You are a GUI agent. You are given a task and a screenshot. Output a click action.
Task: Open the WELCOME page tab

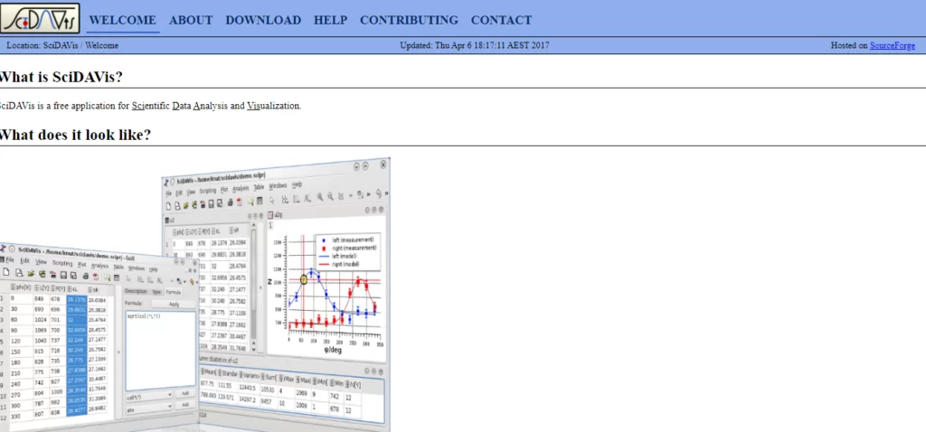tap(123, 20)
